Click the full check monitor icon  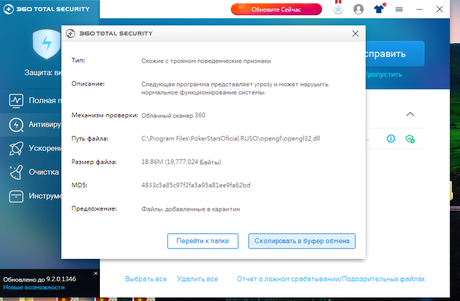click(x=16, y=101)
